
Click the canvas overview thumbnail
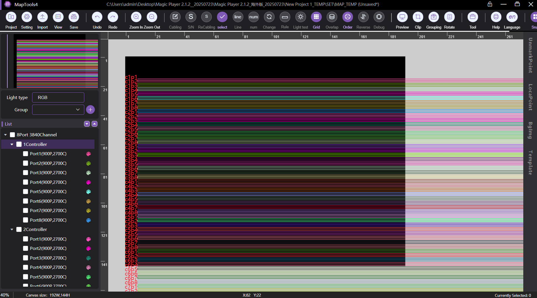tap(50, 61)
